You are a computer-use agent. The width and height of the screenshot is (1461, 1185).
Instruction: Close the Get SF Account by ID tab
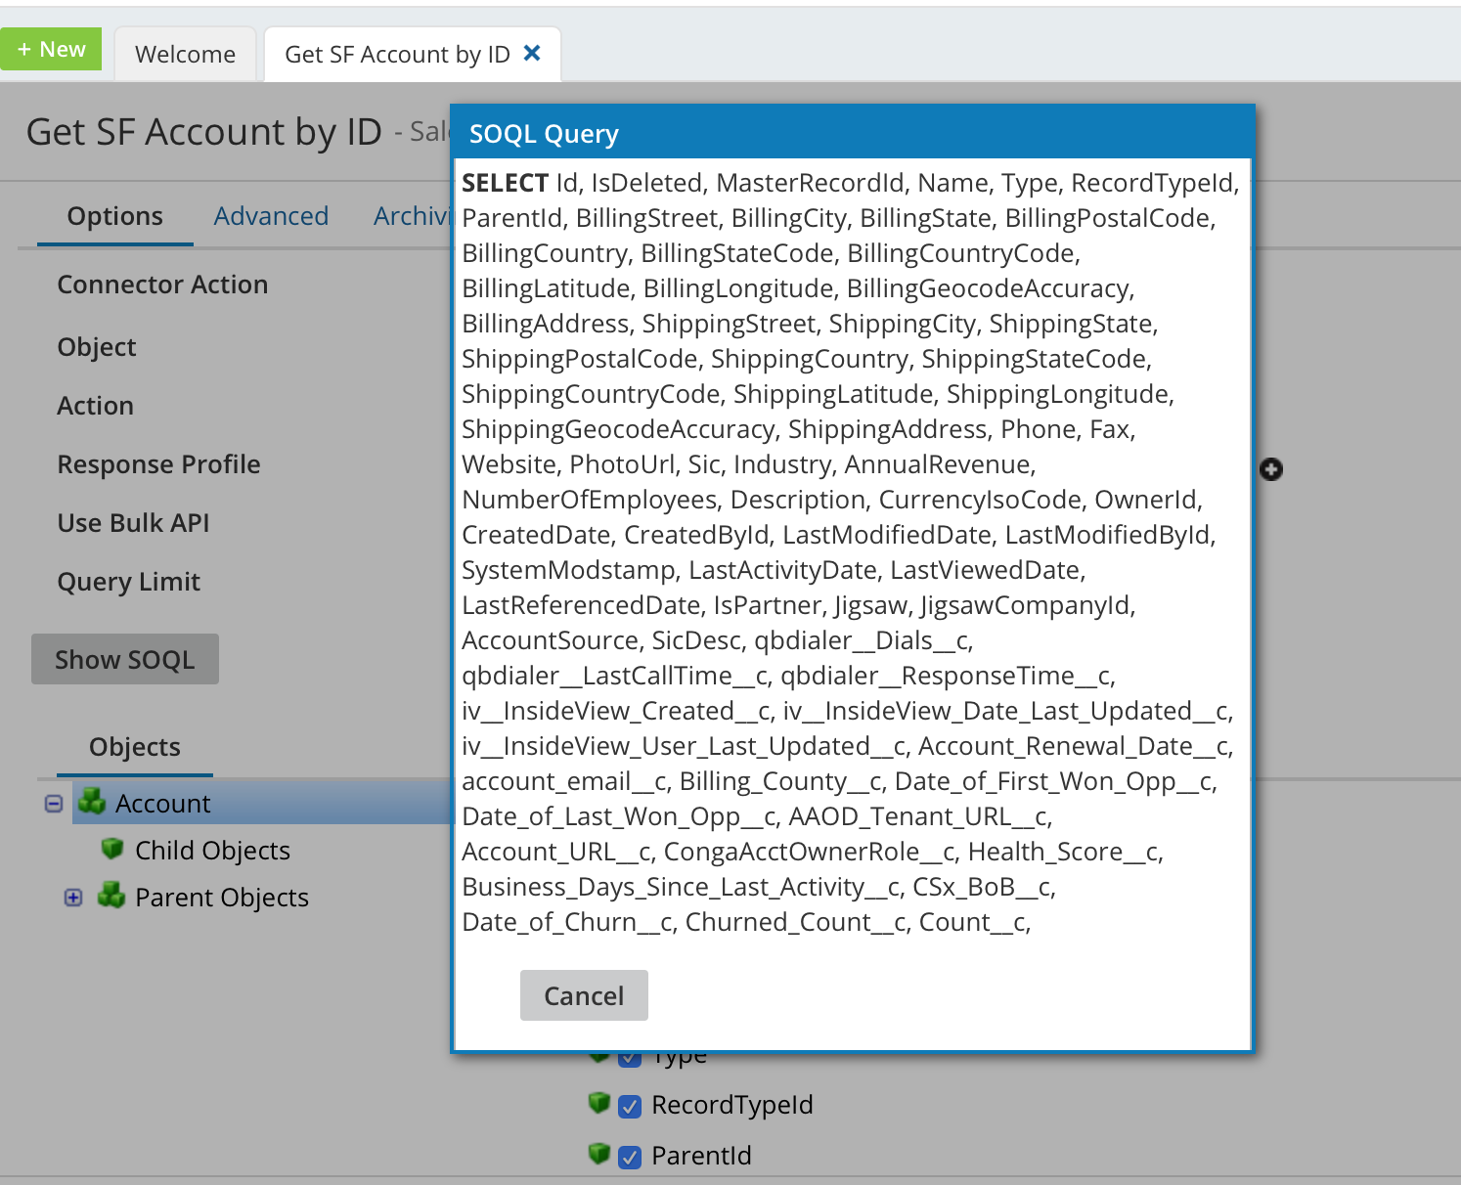click(x=532, y=53)
